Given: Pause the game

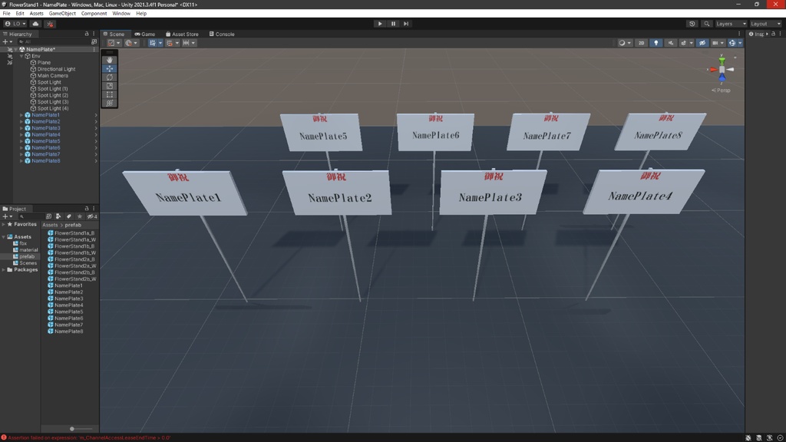Looking at the screenshot, I should point(393,24).
